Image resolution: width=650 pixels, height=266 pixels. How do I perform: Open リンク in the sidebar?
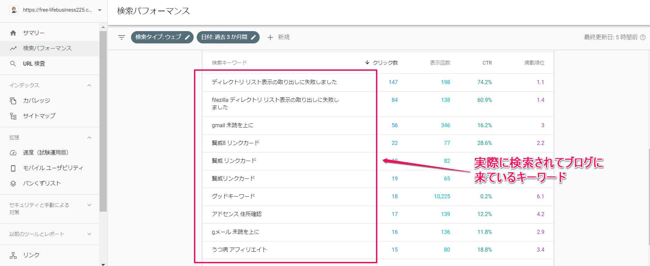31,255
